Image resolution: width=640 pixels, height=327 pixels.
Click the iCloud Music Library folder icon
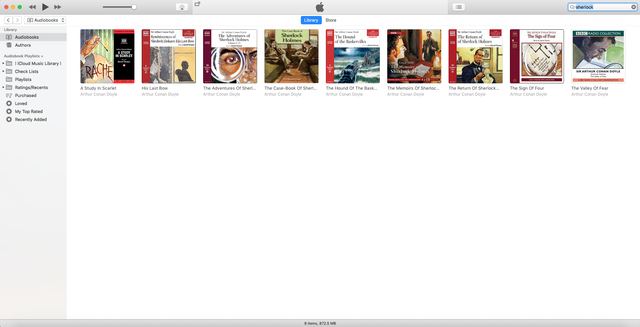tap(9, 63)
